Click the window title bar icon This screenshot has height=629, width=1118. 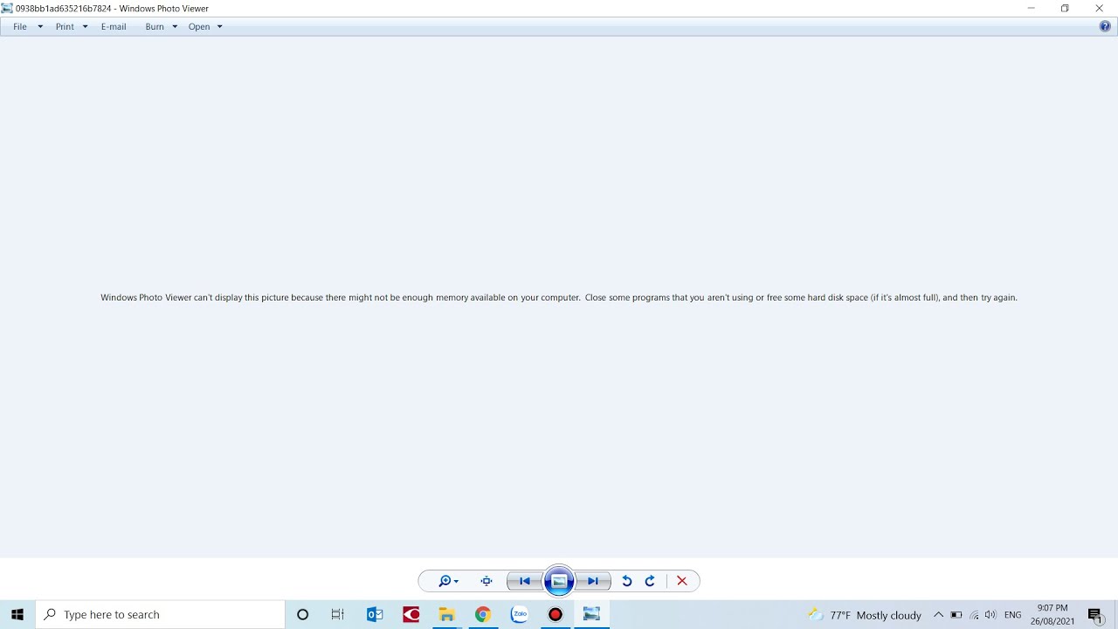(x=7, y=9)
